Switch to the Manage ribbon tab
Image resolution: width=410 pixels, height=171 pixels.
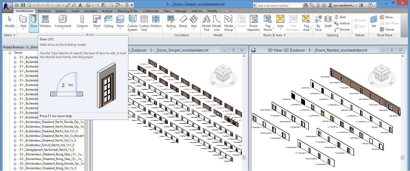tap(181, 11)
